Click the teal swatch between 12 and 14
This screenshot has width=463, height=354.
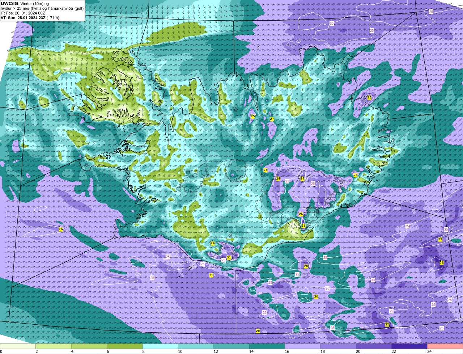[x=232, y=346]
